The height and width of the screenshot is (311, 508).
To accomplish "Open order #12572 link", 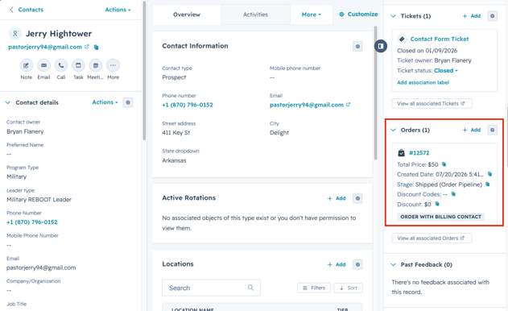I will [419, 153].
